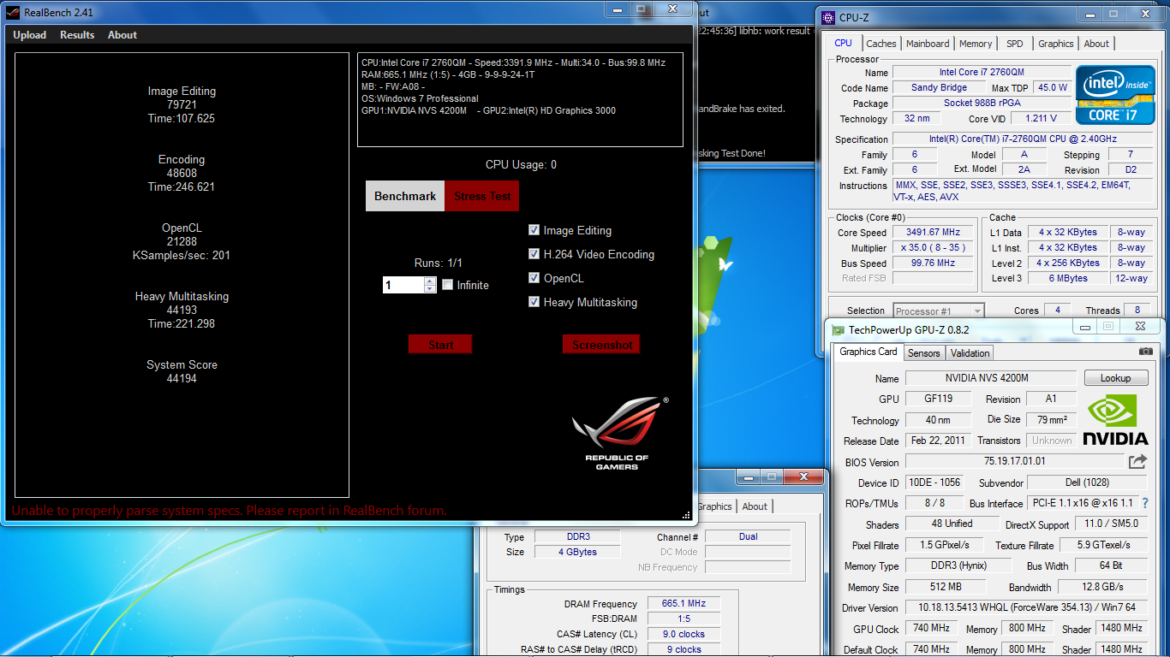Click the CAS# Latency 9.0 clocks value
The height and width of the screenshot is (657, 1170).
point(683,634)
